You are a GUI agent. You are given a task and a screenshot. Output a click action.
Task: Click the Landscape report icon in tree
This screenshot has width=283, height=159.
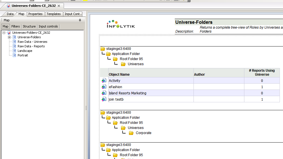(x=14, y=51)
